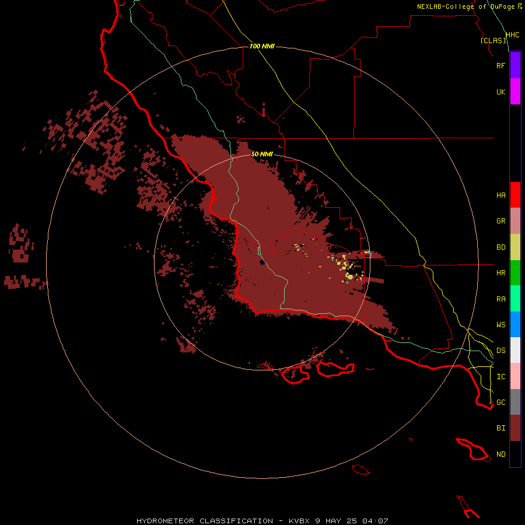The image size is (525, 525).
Task: Click the Hydrometeor Classification title caption
Action: click(x=262, y=521)
